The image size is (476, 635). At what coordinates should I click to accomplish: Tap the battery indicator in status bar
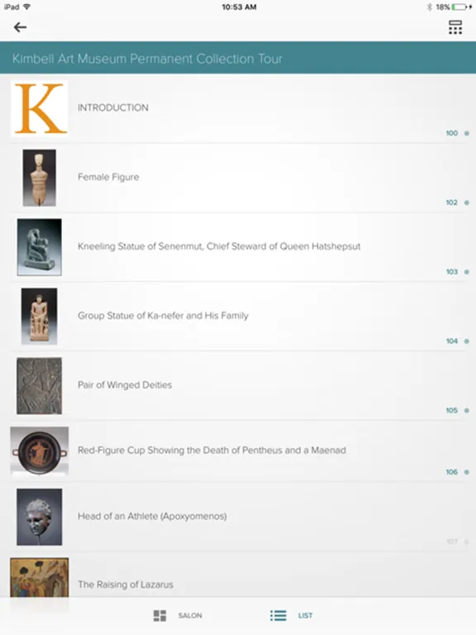[x=460, y=7]
